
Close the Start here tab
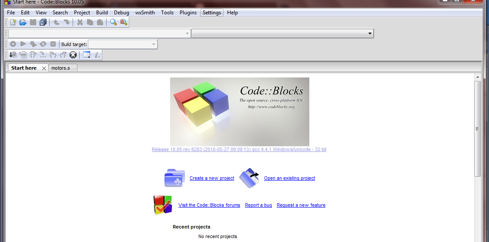click(44, 68)
